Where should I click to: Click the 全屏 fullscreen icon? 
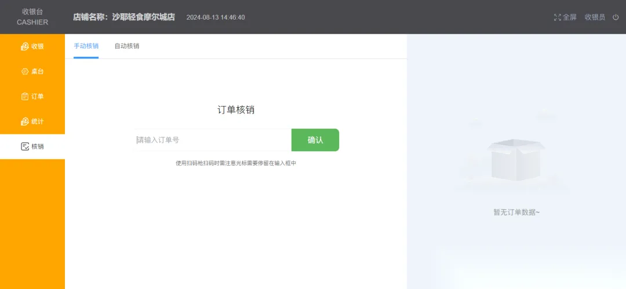[x=558, y=17]
